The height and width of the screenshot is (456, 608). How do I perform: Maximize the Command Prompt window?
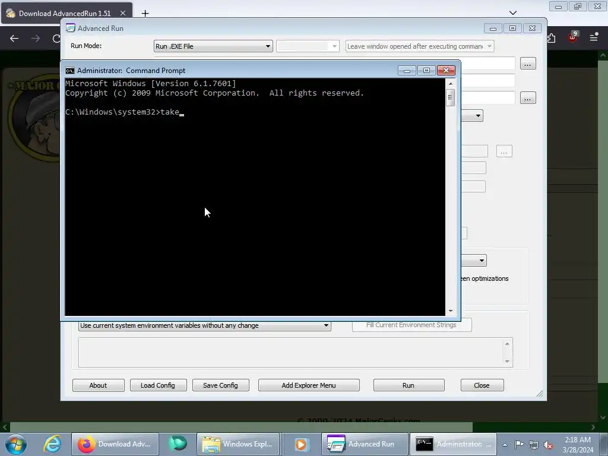coord(426,71)
